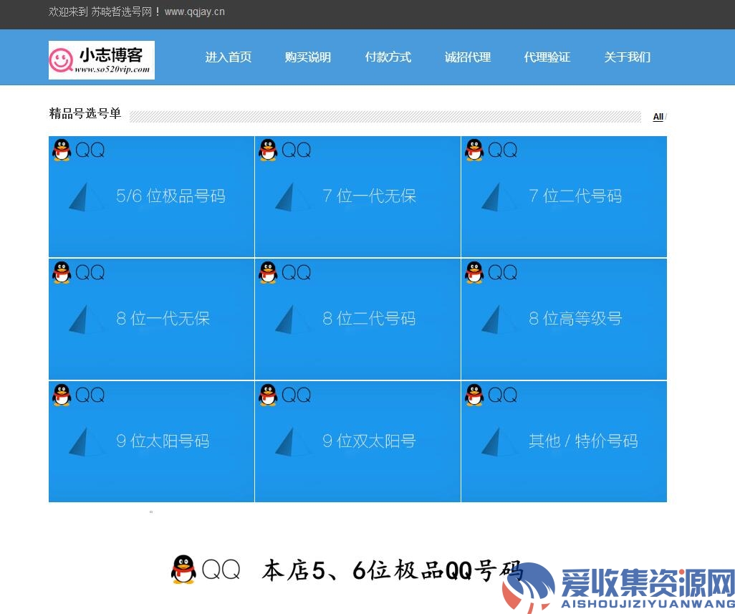Click QQ penguin icon on 9 位双太阳号 tile

[268, 395]
